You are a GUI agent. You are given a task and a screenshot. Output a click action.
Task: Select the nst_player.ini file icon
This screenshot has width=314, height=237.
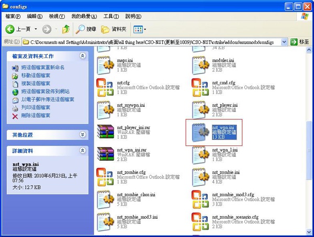[200, 110]
